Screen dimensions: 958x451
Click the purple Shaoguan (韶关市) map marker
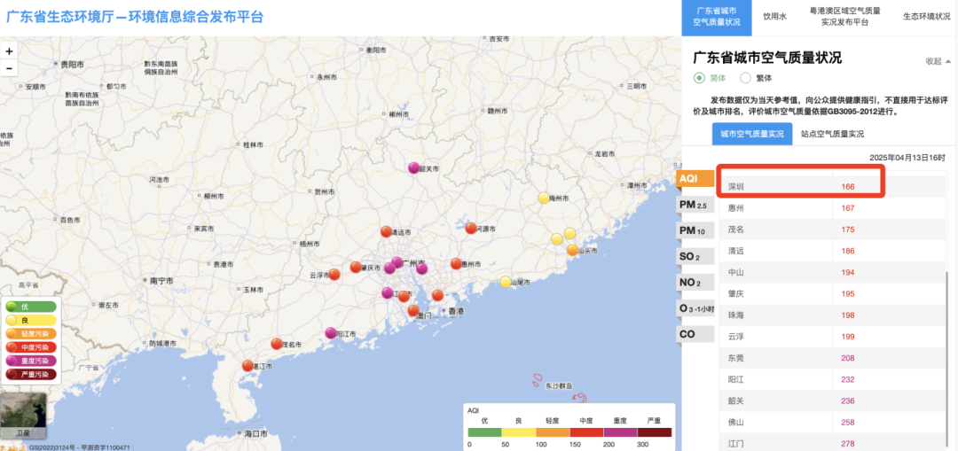click(x=414, y=167)
